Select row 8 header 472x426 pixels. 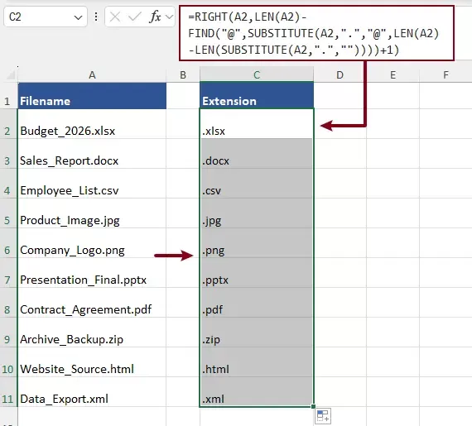coord(8,303)
